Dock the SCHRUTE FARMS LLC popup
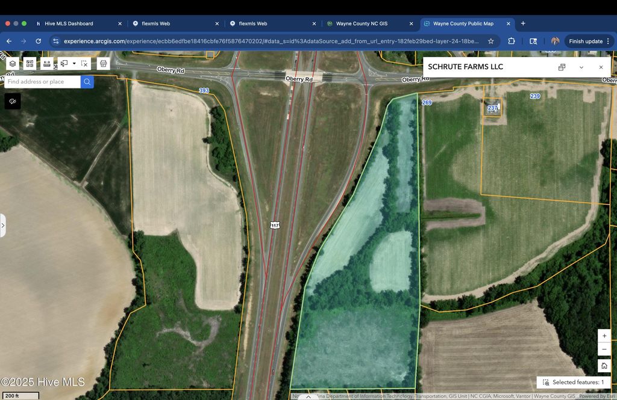Viewport: 617px width, 400px height. pyautogui.click(x=562, y=67)
